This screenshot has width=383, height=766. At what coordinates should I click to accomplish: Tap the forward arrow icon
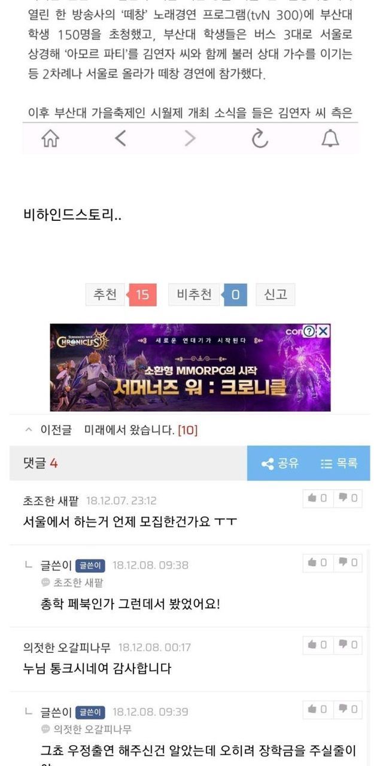pos(190,139)
